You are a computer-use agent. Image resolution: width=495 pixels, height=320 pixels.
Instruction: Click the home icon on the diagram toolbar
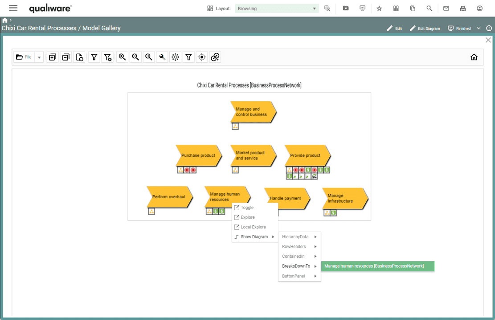click(x=474, y=57)
